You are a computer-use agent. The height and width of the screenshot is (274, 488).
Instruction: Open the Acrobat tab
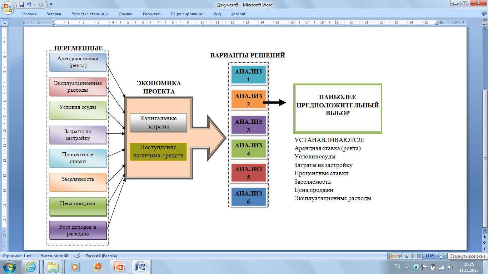238,14
